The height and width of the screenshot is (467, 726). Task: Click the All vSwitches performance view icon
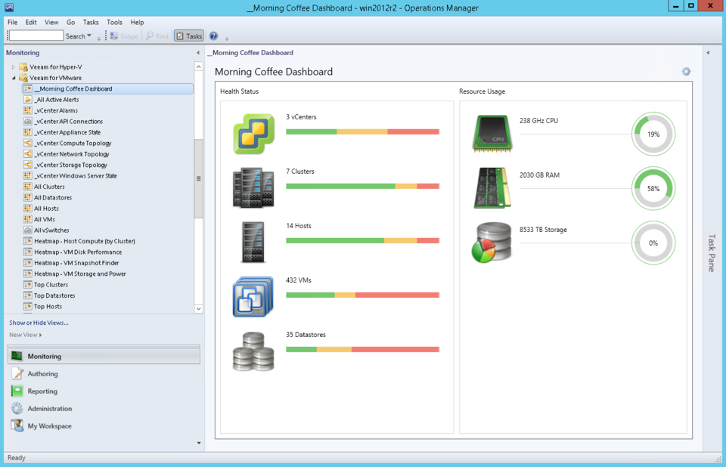(x=28, y=230)
